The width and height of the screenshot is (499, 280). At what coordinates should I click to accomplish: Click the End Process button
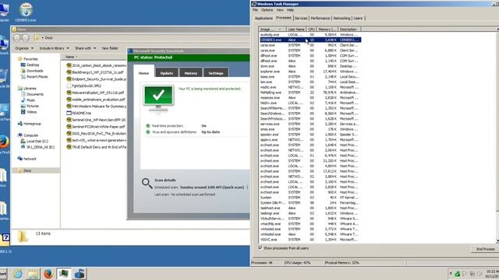(x=485, y=249)
